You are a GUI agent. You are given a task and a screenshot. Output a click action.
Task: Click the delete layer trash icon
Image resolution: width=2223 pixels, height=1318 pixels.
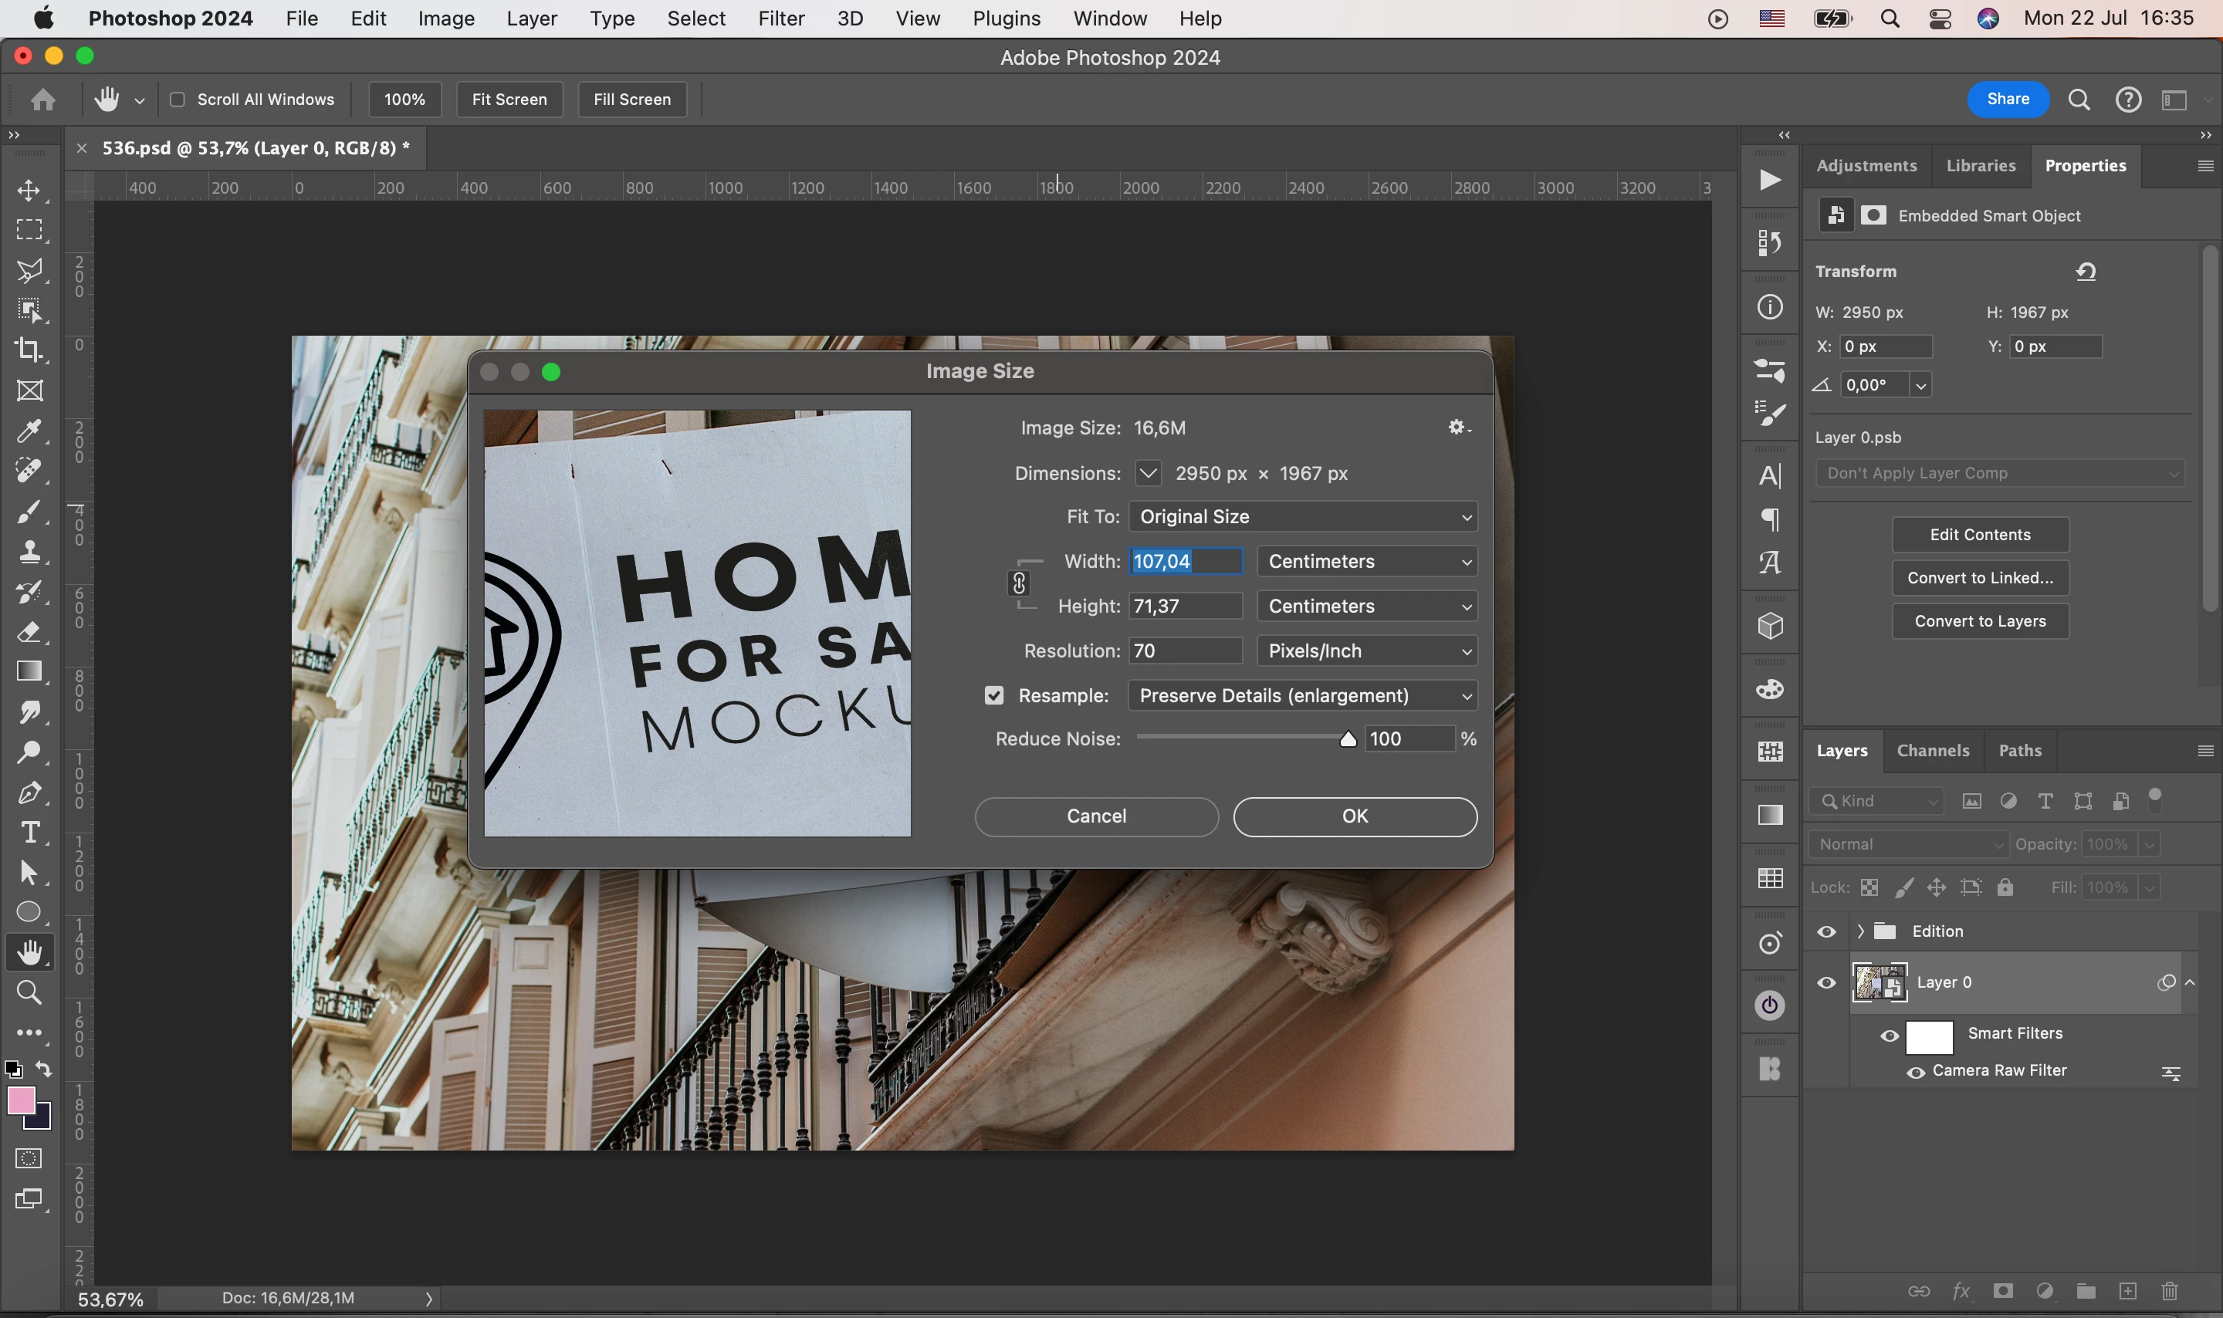tap(2170, 1290)
